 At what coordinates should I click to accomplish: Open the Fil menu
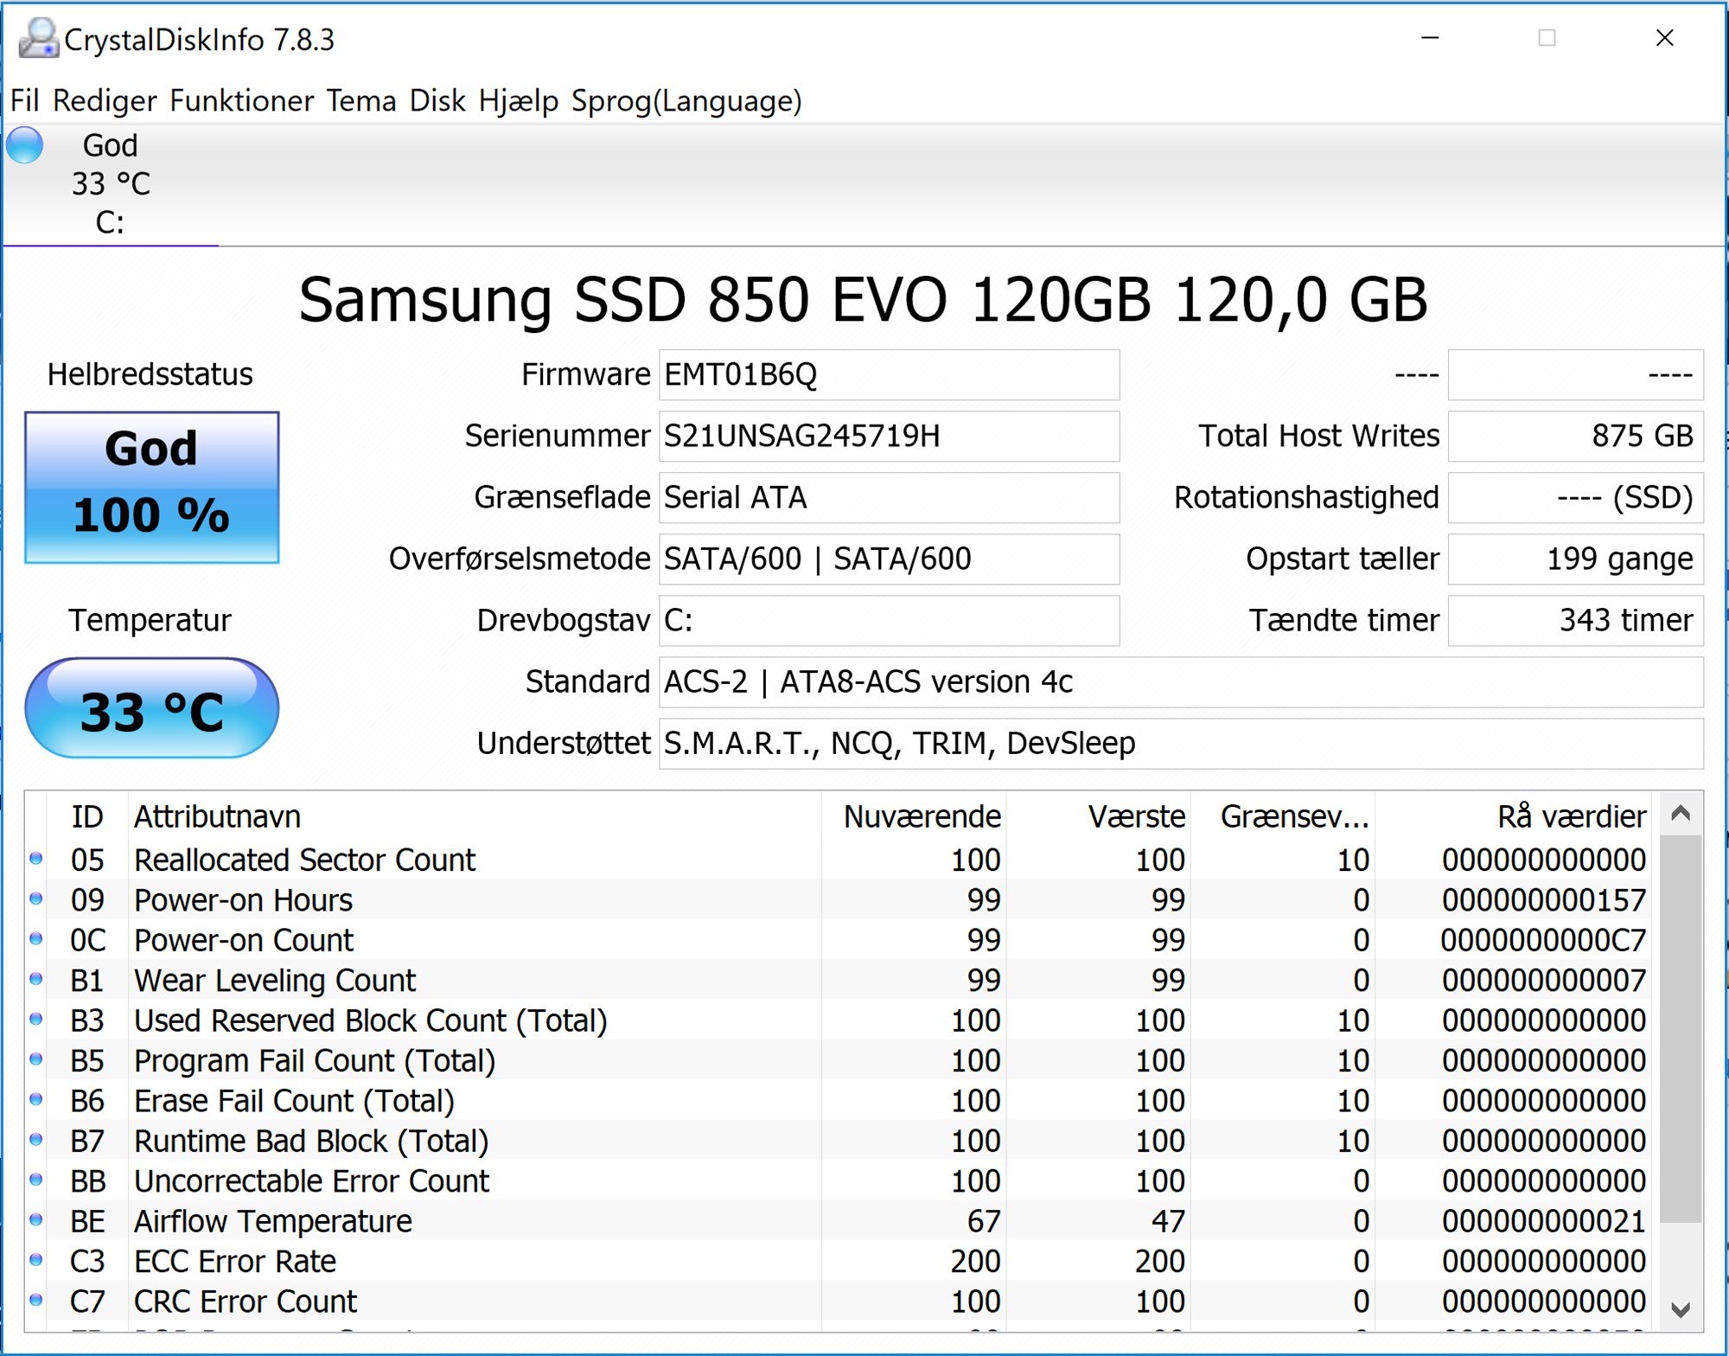pos(25,101)
